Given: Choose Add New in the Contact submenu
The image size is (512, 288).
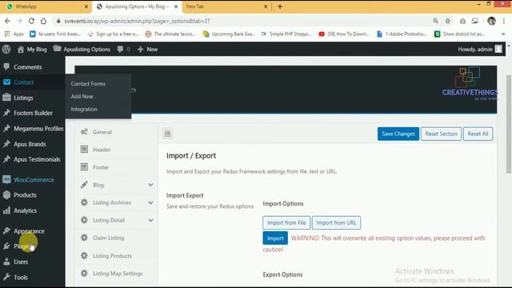Looking at the screenshot, I should coord(82,96).
